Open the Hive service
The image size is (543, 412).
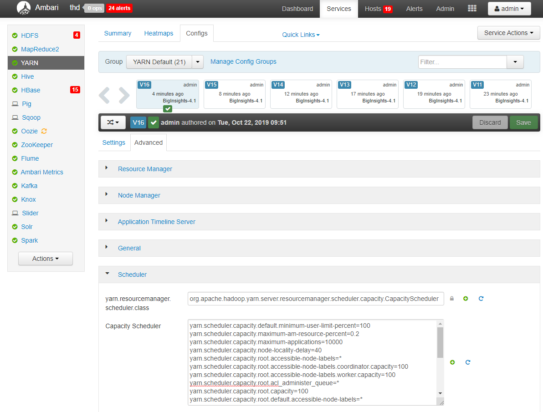27,76
